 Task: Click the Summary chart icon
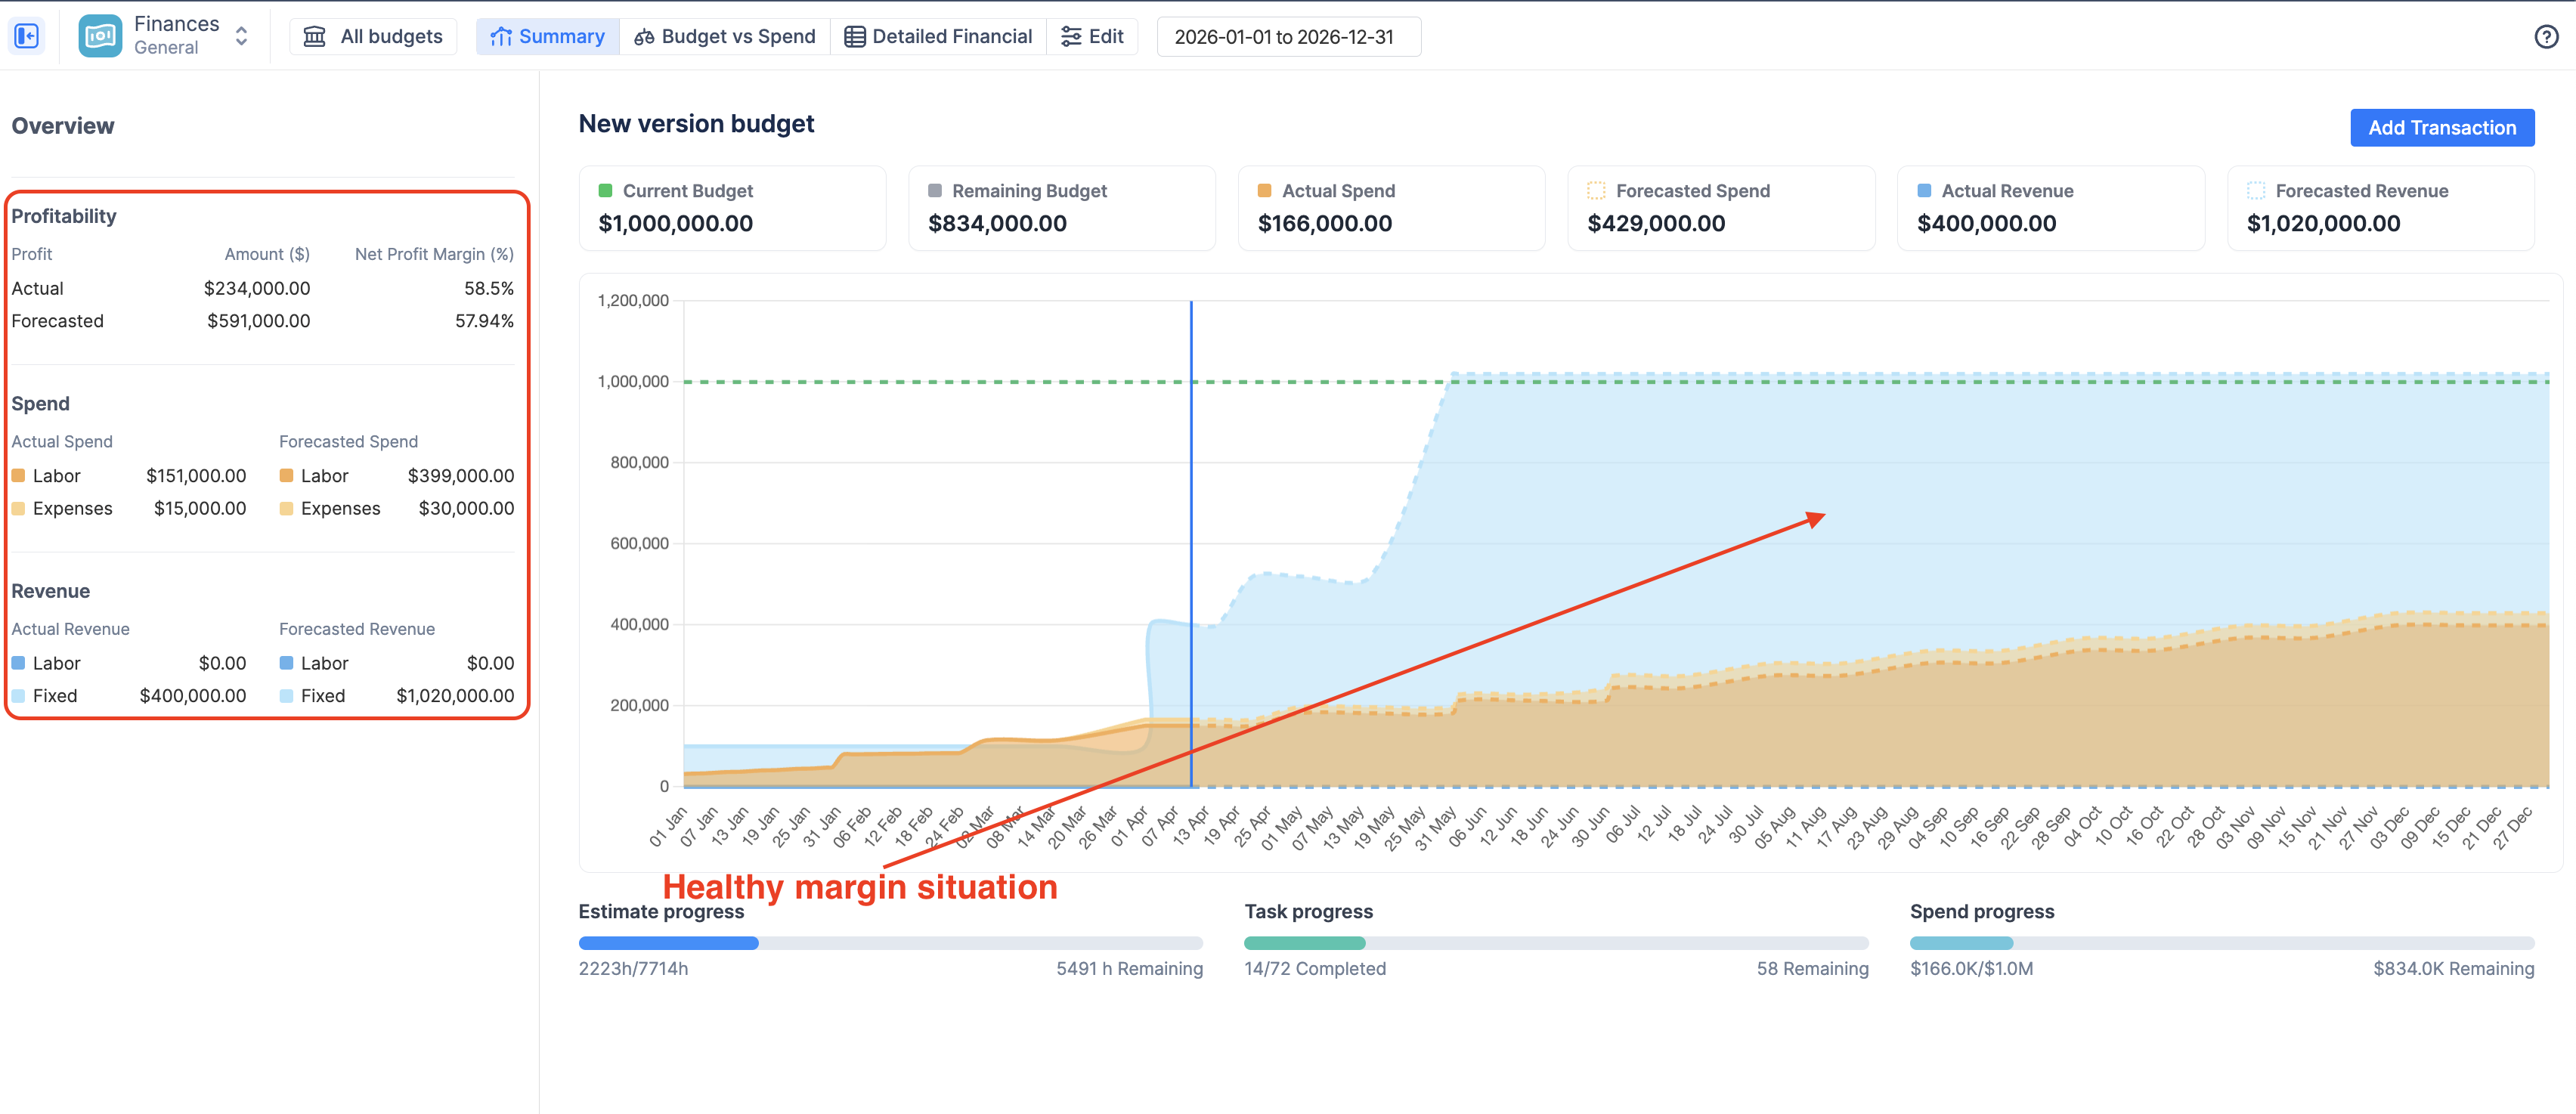tap(501, 36)
